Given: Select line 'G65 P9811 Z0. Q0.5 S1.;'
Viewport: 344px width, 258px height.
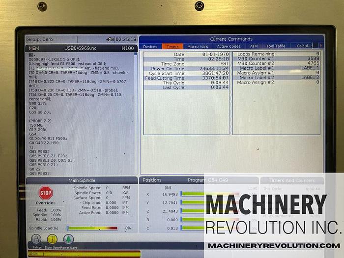Looking at the screenshot, I should pyautogui.click(x=52, y=160).
